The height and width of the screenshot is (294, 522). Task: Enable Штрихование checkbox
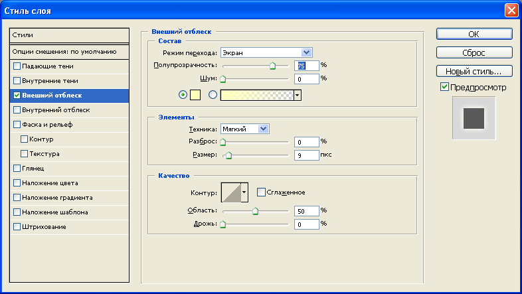pos(17,227)
